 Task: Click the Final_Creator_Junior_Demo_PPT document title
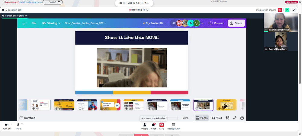point(85,23)
